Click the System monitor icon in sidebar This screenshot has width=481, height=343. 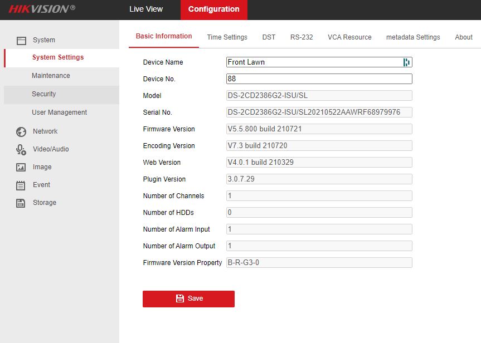click(x=21, y=41)
